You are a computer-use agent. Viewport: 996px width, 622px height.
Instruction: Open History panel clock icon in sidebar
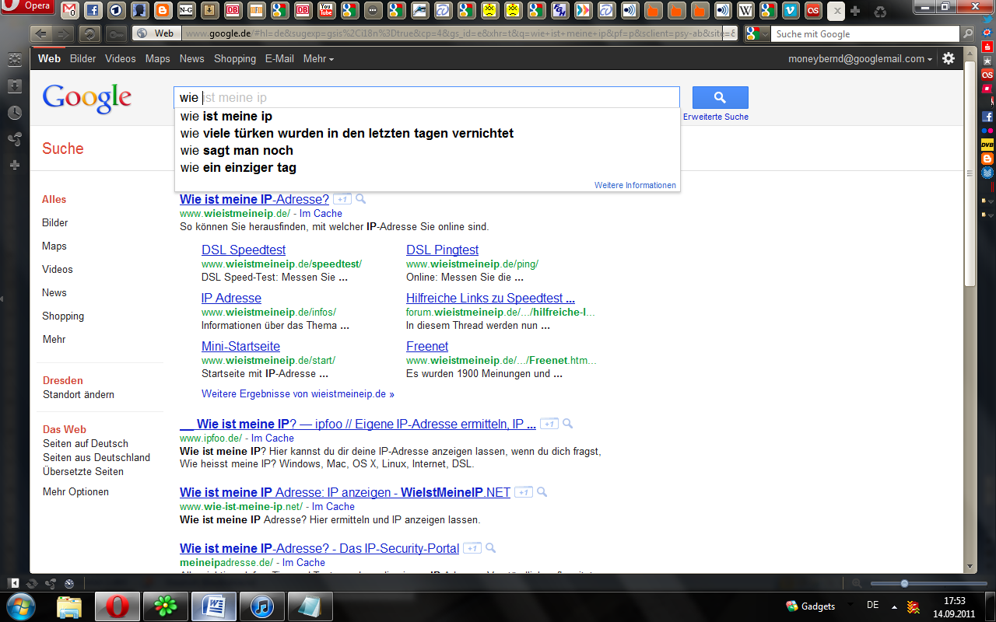coord(15,113)
